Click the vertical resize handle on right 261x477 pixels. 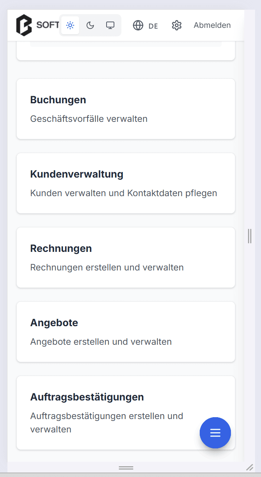(x=250, y=236)
